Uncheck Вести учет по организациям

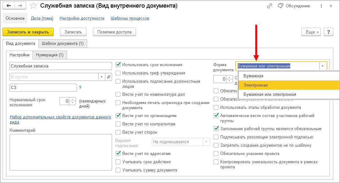(118, 116)
